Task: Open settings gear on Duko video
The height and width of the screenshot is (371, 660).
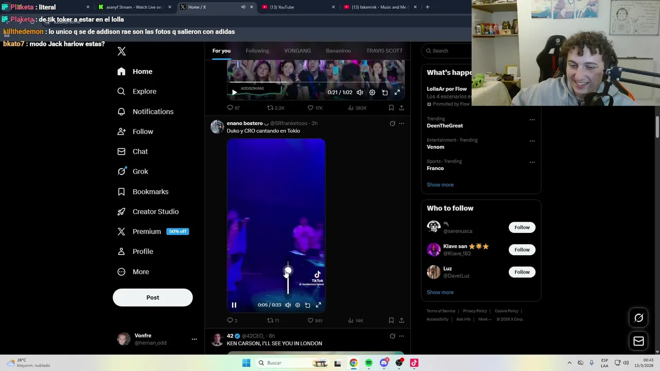Action: pos(298,305)
